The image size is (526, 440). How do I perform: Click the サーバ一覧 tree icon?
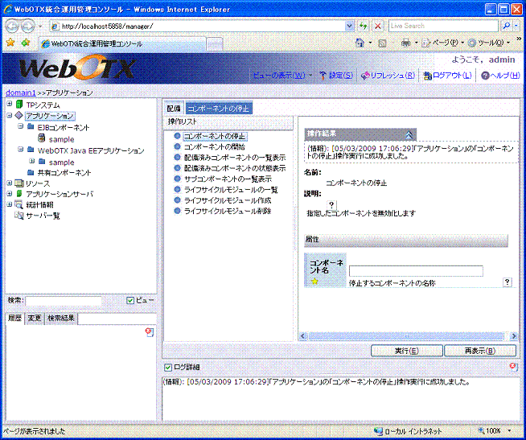(19, 216)
